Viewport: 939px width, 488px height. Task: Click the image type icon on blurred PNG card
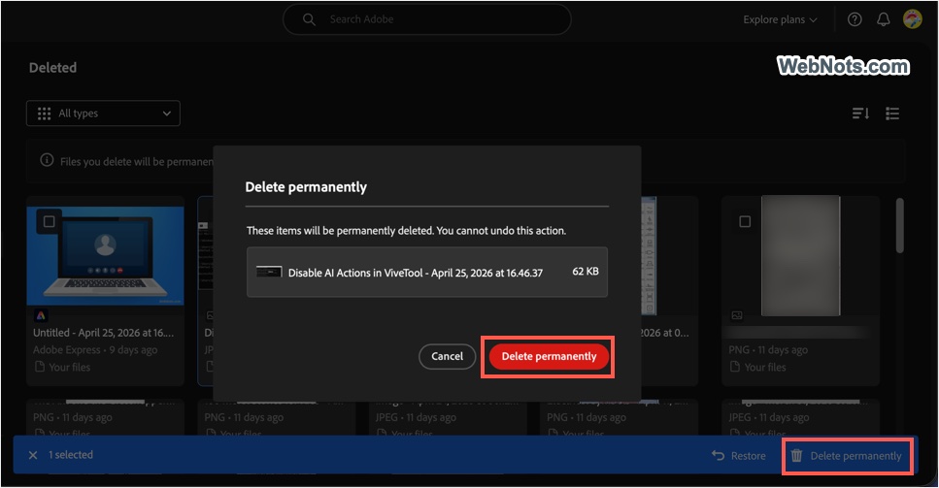pyautogui.click(x=737, y=315)
